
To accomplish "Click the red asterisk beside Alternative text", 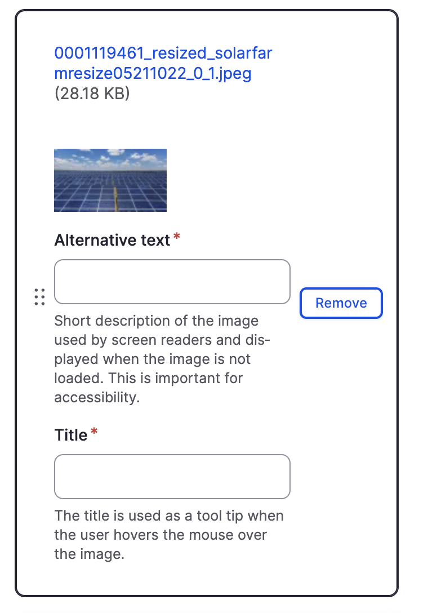I will click(177, 238).
